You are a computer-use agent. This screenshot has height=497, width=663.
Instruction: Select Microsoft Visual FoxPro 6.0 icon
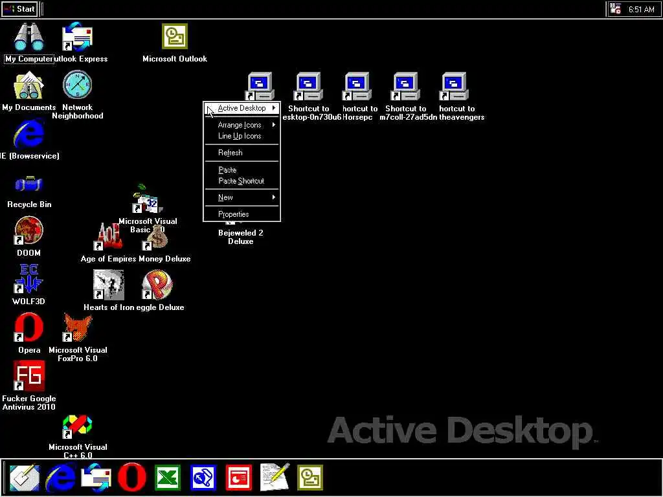[x=78, y=327]
